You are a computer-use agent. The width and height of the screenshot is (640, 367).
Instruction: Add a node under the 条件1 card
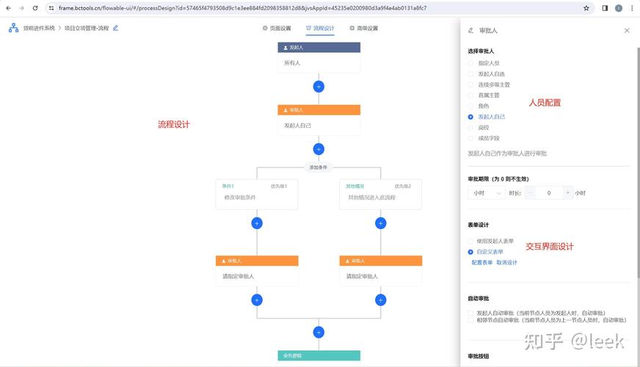tap(257, 223)
